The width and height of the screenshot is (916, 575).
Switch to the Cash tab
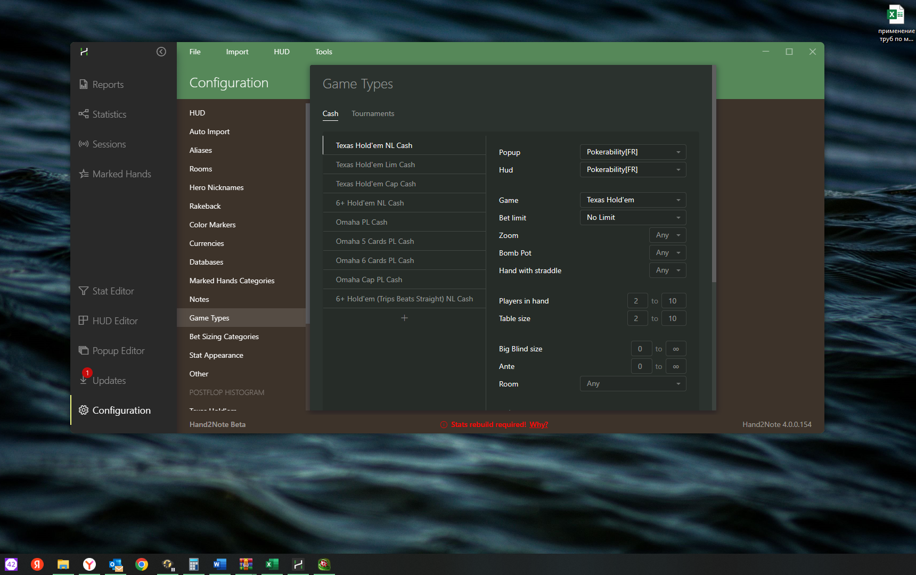(330, 113)
